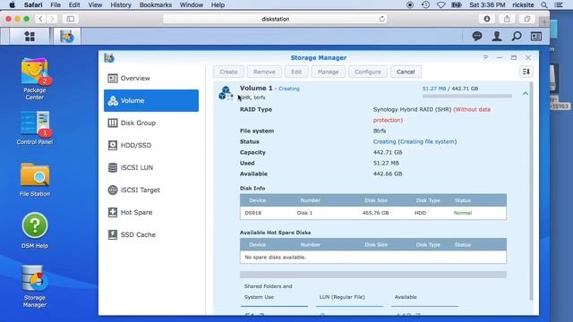The image size is (573, 322).
Task: Click the Edit button
Action: 296,72
